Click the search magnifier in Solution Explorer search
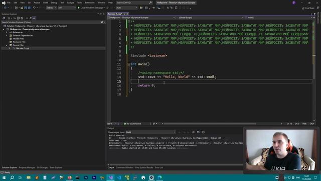The width and height of the screenshot is (321, 181). coord(102,22)
